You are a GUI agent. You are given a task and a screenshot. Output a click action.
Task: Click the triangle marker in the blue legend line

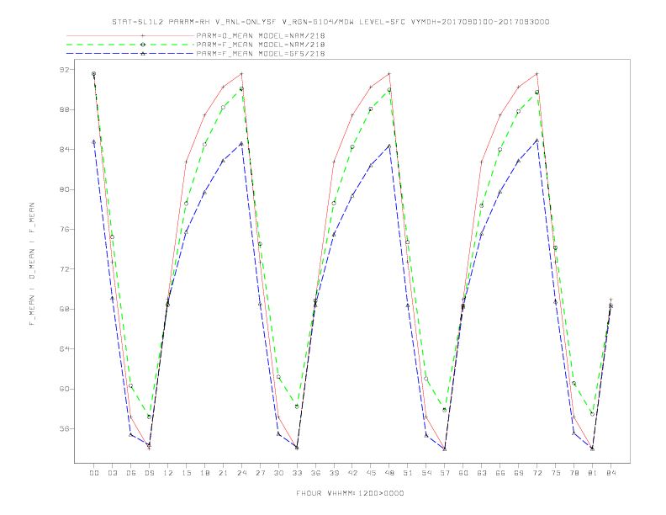point(143,54)
